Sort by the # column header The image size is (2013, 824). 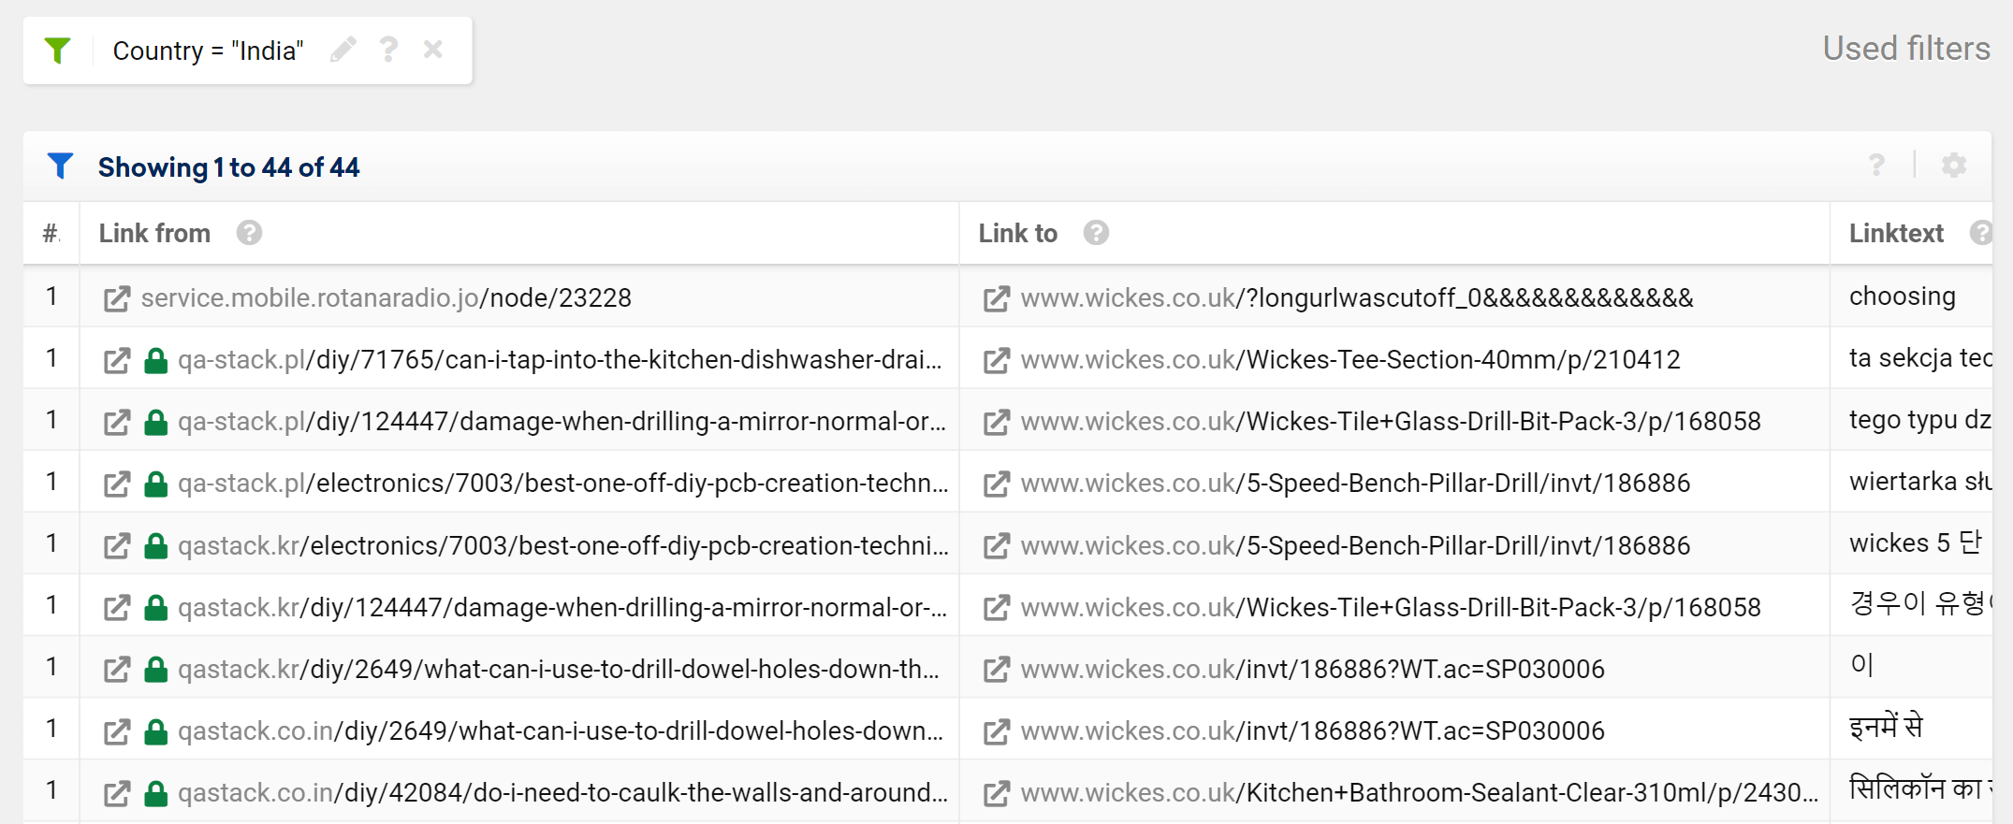coord(51,233)
